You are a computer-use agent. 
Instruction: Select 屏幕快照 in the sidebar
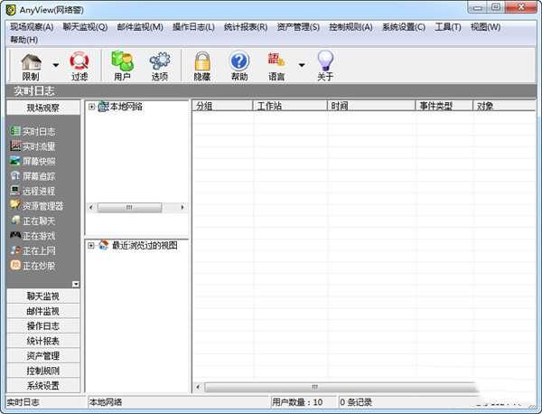38,161
